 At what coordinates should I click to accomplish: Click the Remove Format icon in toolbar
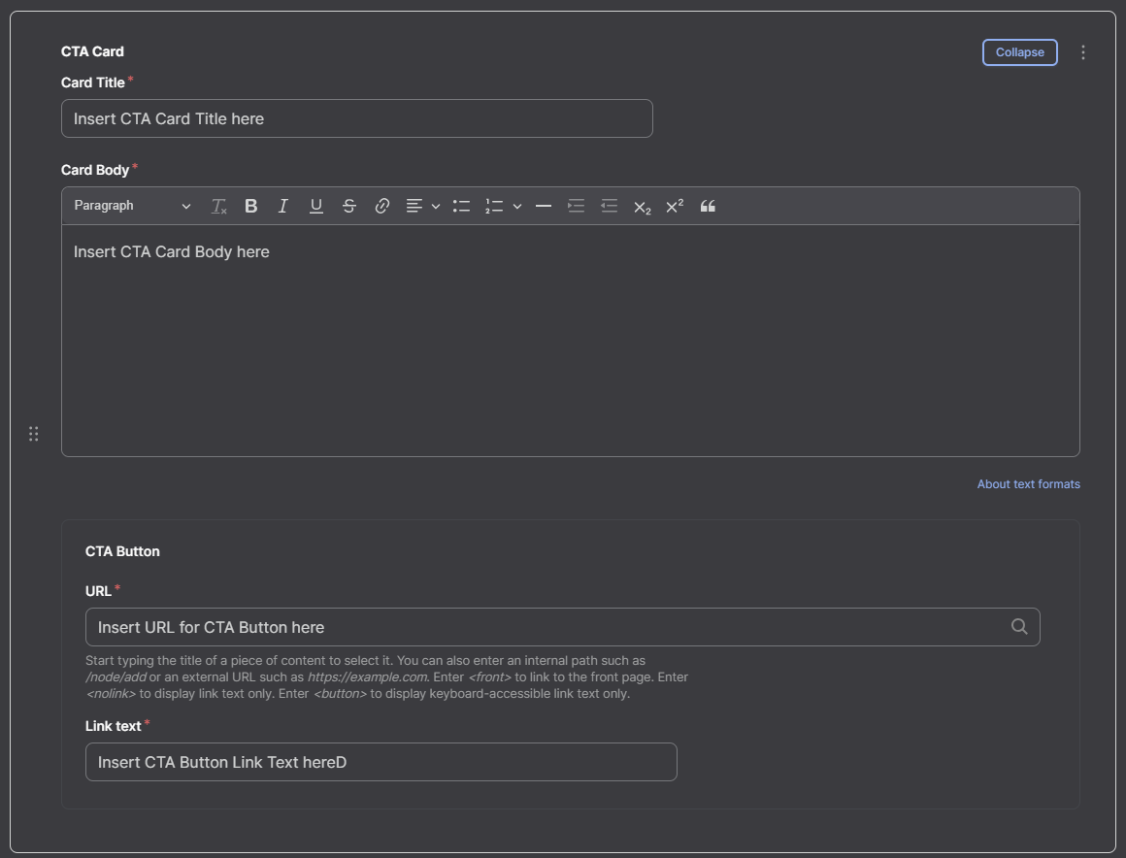(218, 206)
